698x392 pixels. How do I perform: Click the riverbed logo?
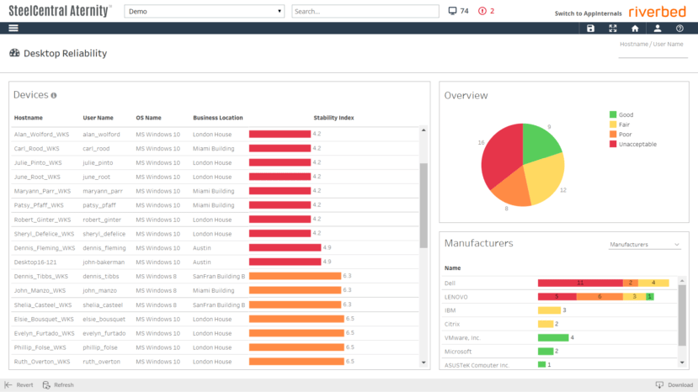coord(657,12)
